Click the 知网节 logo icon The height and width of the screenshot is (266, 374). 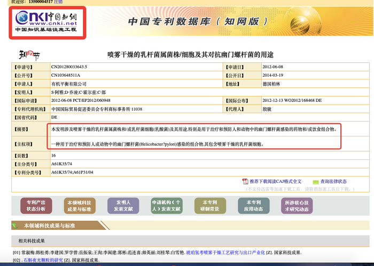click(29, 55)
